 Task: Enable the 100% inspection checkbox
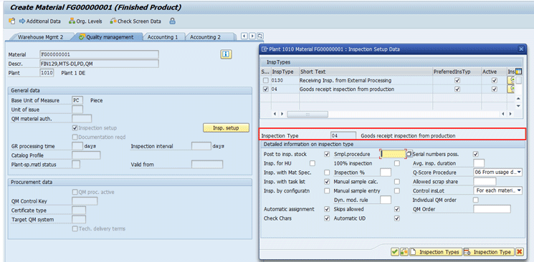pyautogui.click(x=397, y=163)
